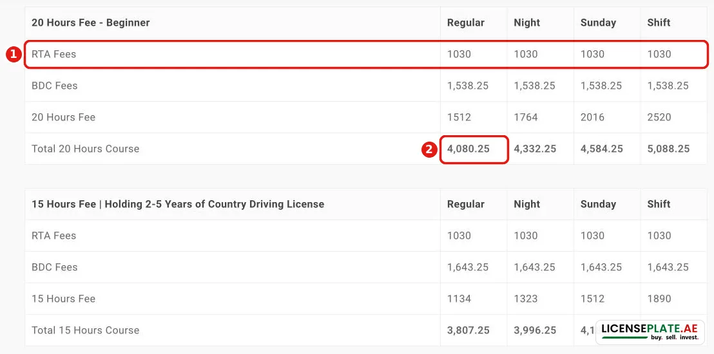
Task: Click Shift RTA Fees 1030 in 15 Hours table
Action: pos(659,236)
